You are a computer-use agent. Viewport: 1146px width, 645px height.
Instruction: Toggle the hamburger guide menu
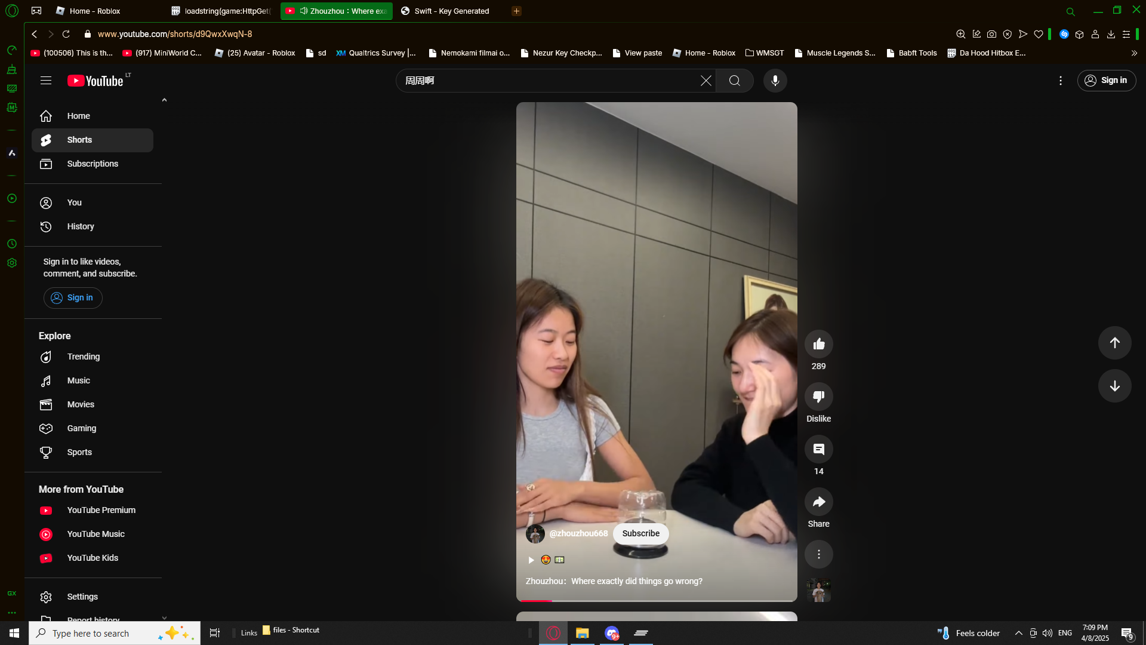[x=46, y=81]
